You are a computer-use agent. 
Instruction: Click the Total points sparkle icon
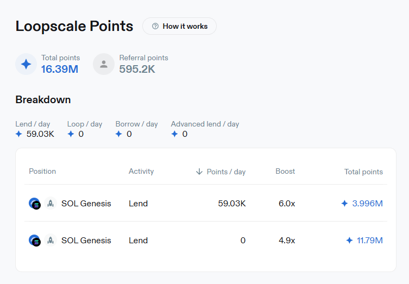click(26, 64)
